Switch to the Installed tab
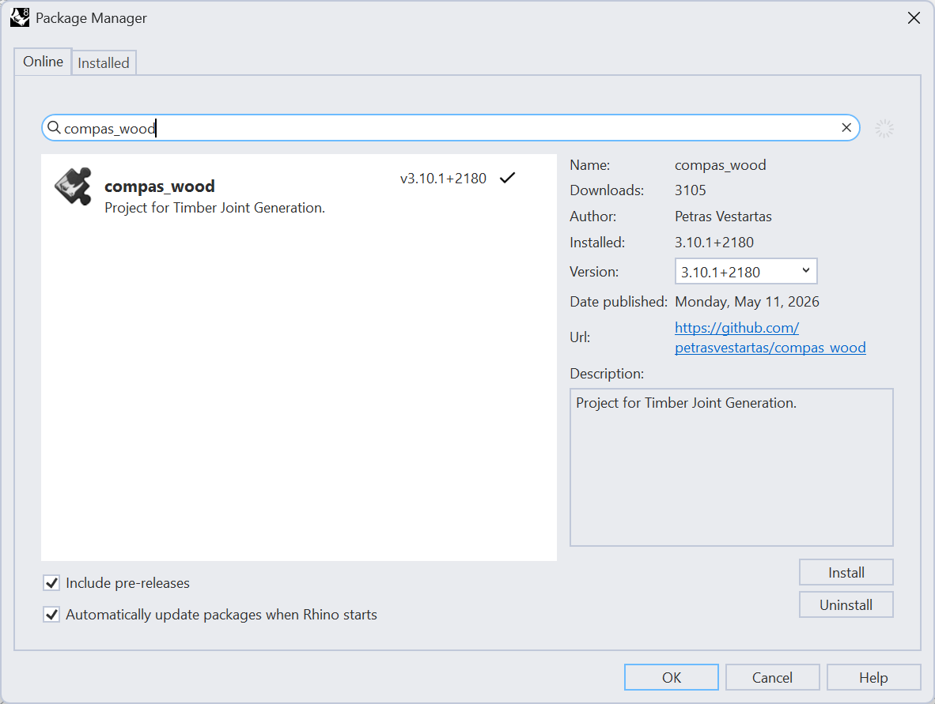The width and height of the screenshot is (935, 704). click(104, 62)
